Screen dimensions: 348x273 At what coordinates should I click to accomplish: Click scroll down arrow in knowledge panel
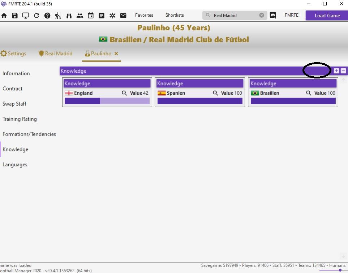coord(343,256)
